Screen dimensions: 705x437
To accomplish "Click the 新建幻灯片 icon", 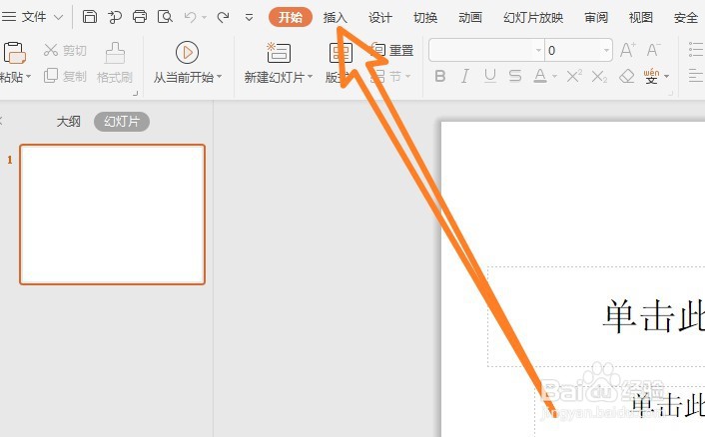I will pos(279,53).
